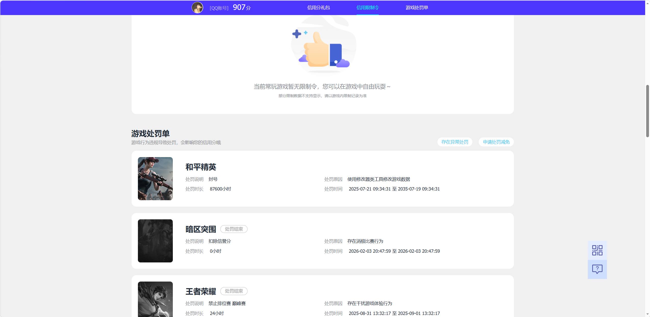Open the QR code floating icon

(x=597, y=250)
